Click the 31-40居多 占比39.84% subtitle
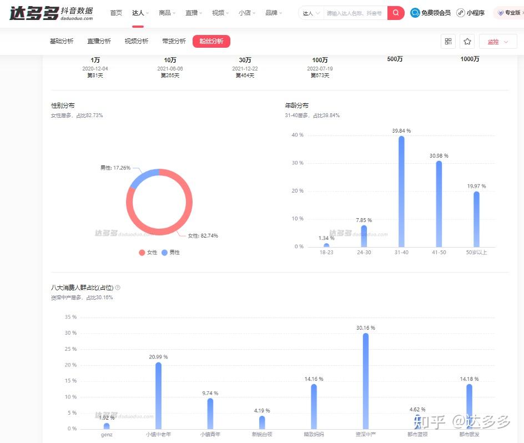Viewport: 524px width, 443px height. [x=312, y=115]
